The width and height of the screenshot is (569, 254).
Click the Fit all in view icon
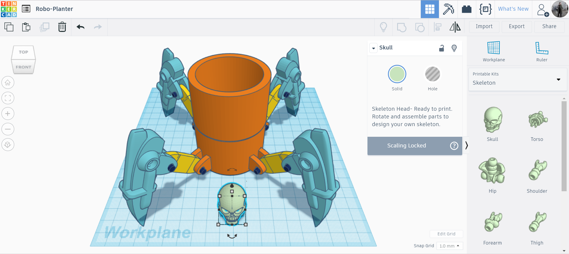tap(8, 98)
